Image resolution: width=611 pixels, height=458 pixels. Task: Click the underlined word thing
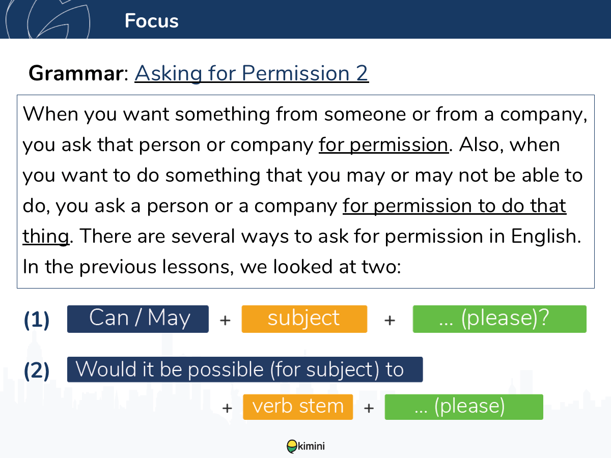tap(46, 237)
